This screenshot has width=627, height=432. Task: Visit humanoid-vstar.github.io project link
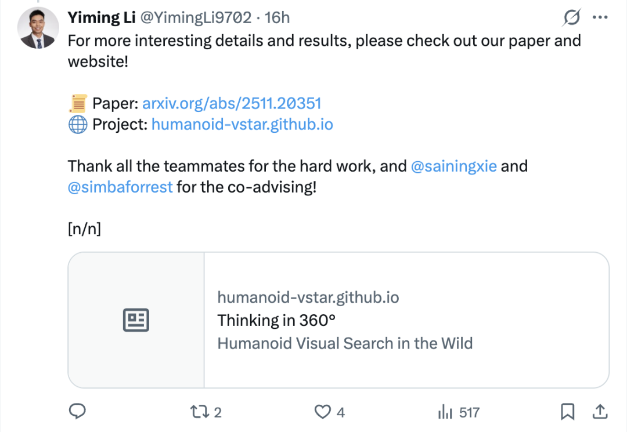pos(242,124)
